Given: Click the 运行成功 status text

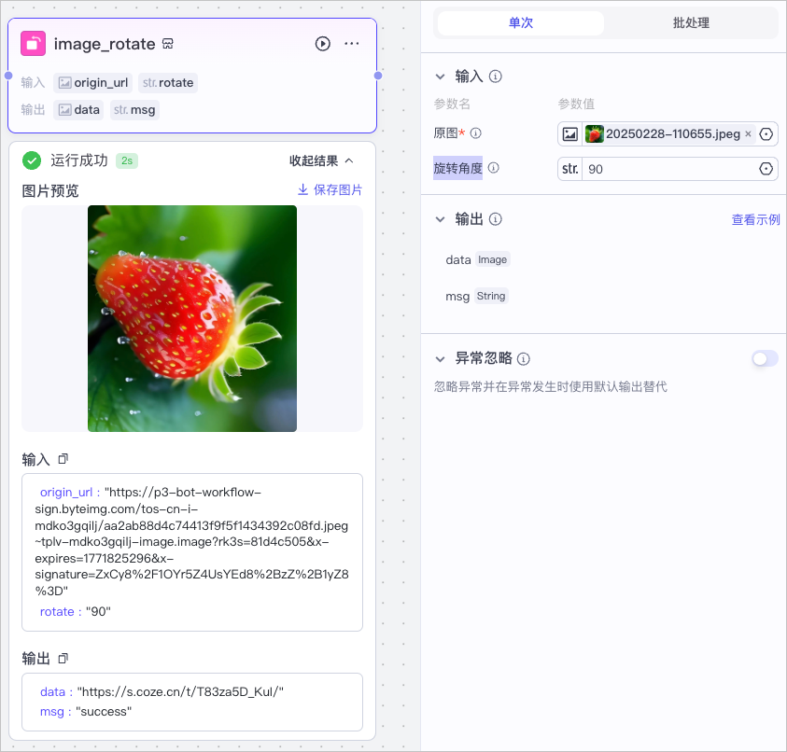Looking at the screenshot, I should [x=78, y=160].
